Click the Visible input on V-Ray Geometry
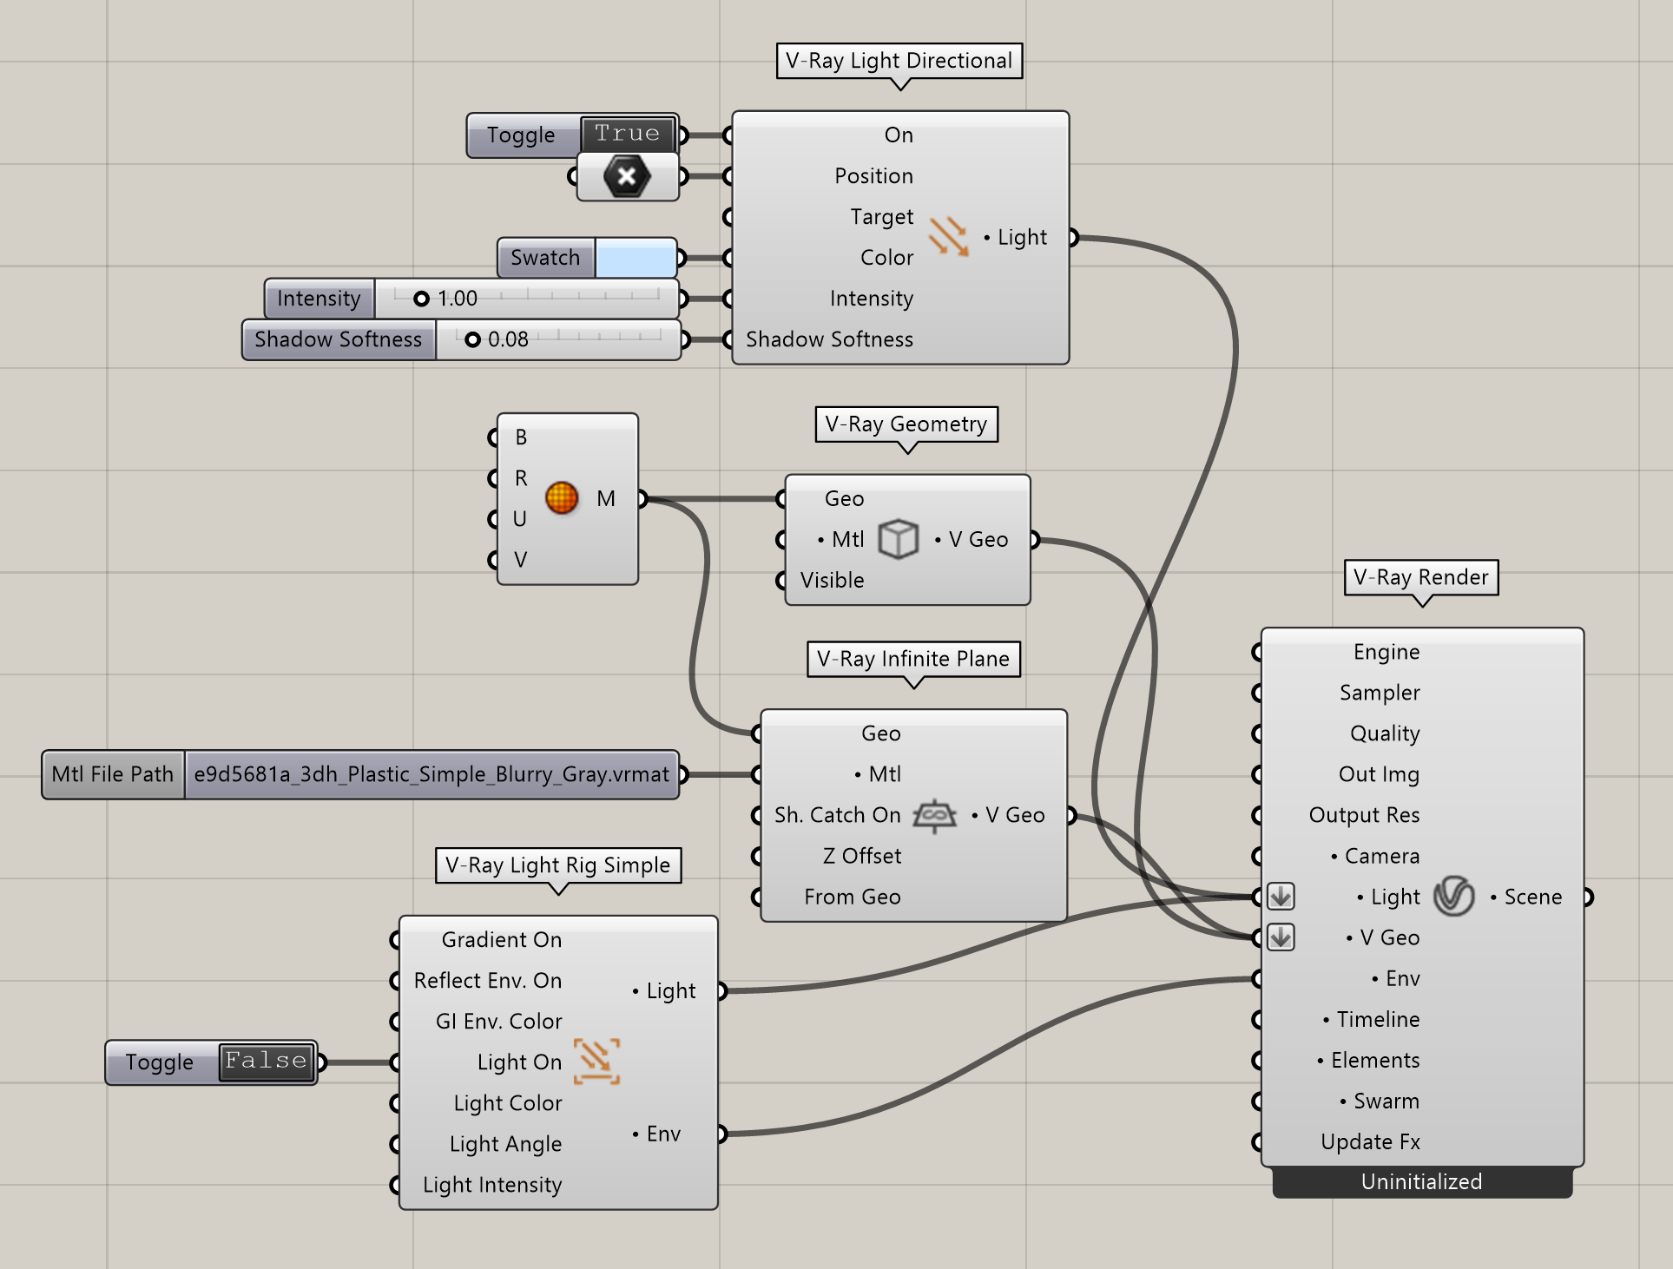 coord(832,580)
